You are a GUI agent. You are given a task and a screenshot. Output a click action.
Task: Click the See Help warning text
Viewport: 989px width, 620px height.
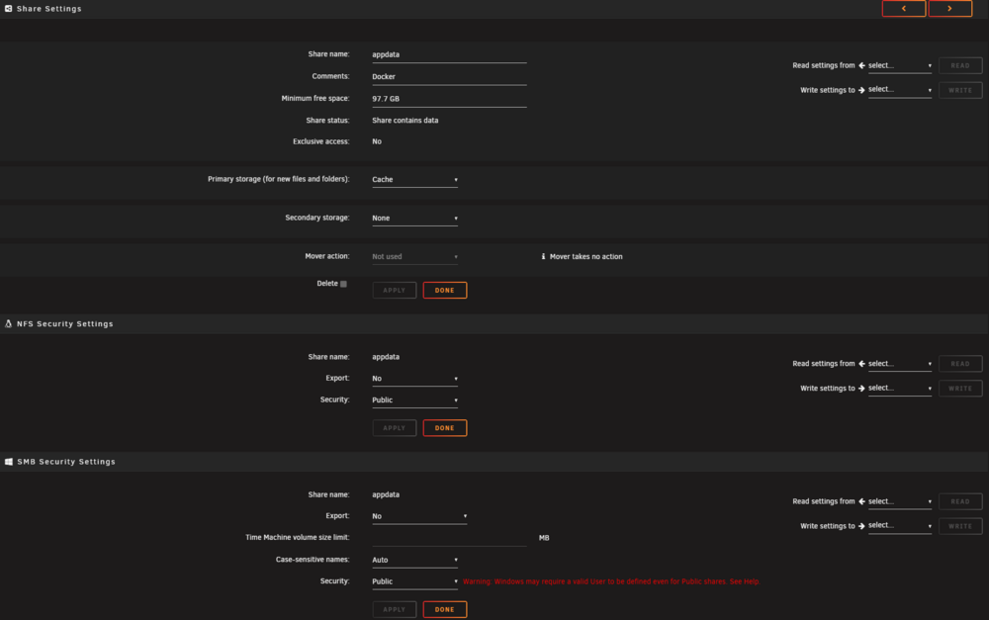coord(745,581)
